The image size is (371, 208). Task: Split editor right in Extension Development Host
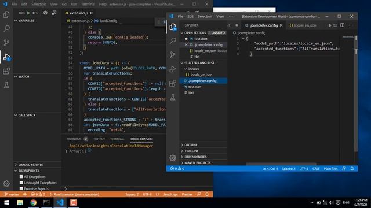(x=343, y=25)
